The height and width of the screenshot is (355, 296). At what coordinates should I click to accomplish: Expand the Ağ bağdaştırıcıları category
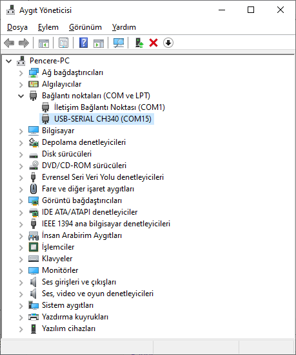[21, 73]
